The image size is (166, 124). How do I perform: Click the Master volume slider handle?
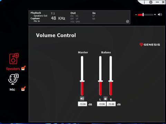point(82,81)
